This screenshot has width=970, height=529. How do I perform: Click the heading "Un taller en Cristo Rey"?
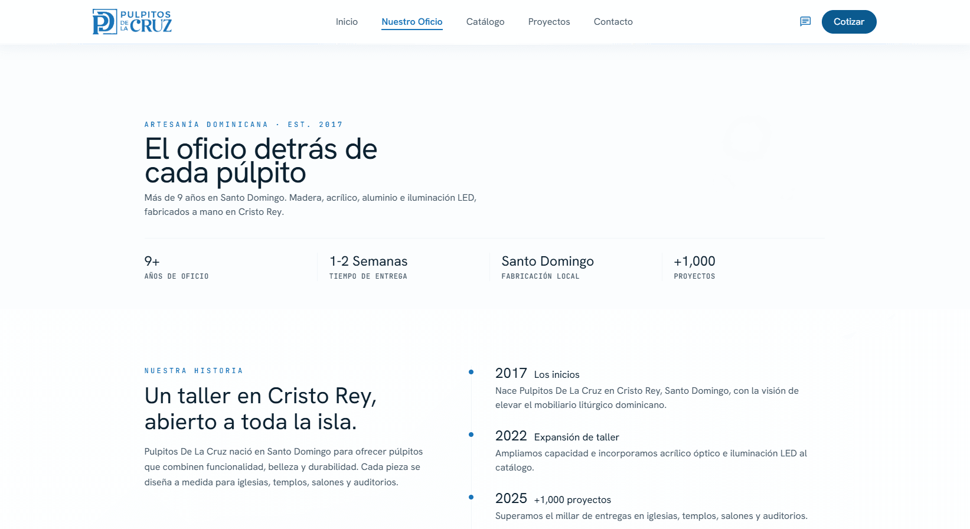click(260, 409)
